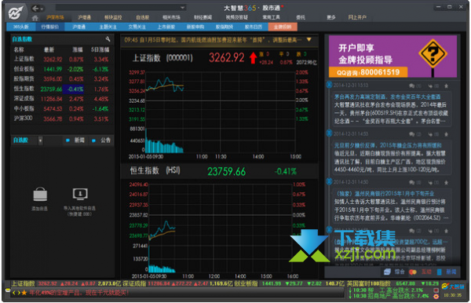Image resolution: width=471 pixels, height=303 pixels.
Task: Open the 茅台 news headline link
Action: (x=387, y=97)
